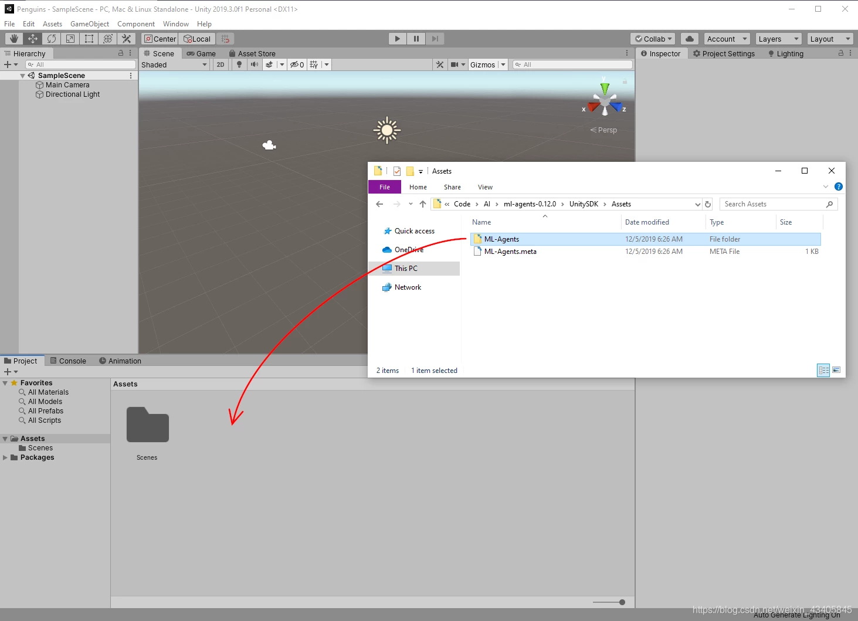Toggle scene effects (skybox, fog) button
The image size is (858, 621).
click(x=269, y=65)
